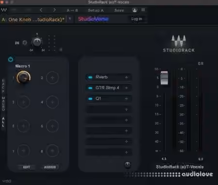Open the GTR Stmp 4 plugin slot
The width and height of the screenshot is (218, 185).
[x=109, y=88]
